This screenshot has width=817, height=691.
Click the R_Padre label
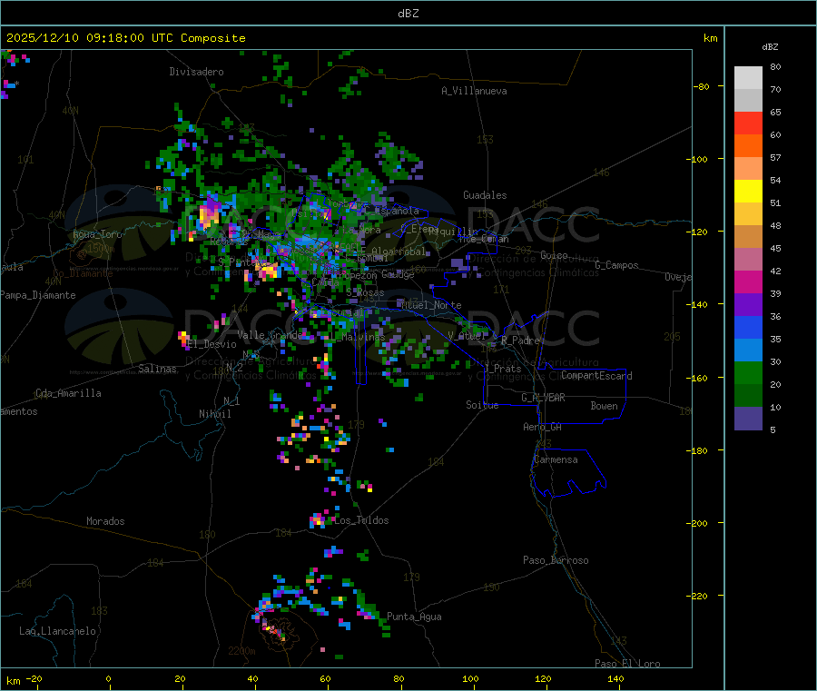[520, 341]
